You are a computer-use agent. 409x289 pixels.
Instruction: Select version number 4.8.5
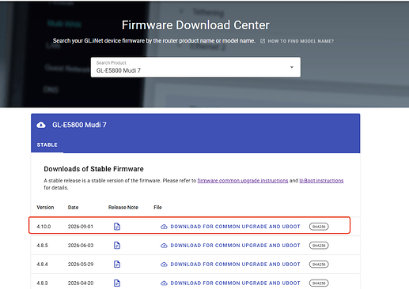point(42,246)
